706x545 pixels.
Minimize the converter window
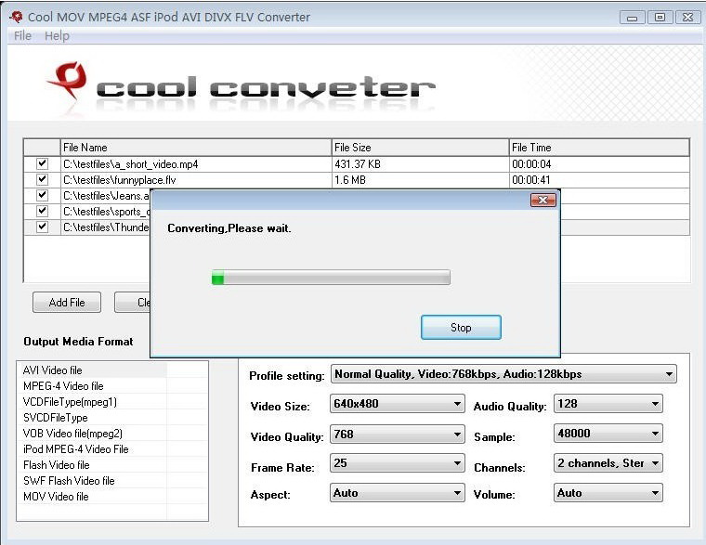pos(632,18)
